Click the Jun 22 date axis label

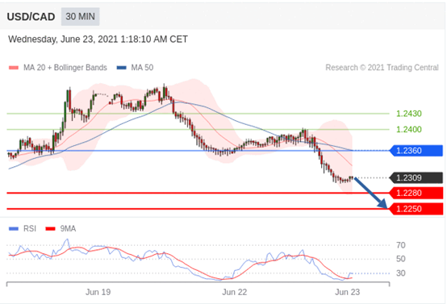234,292
